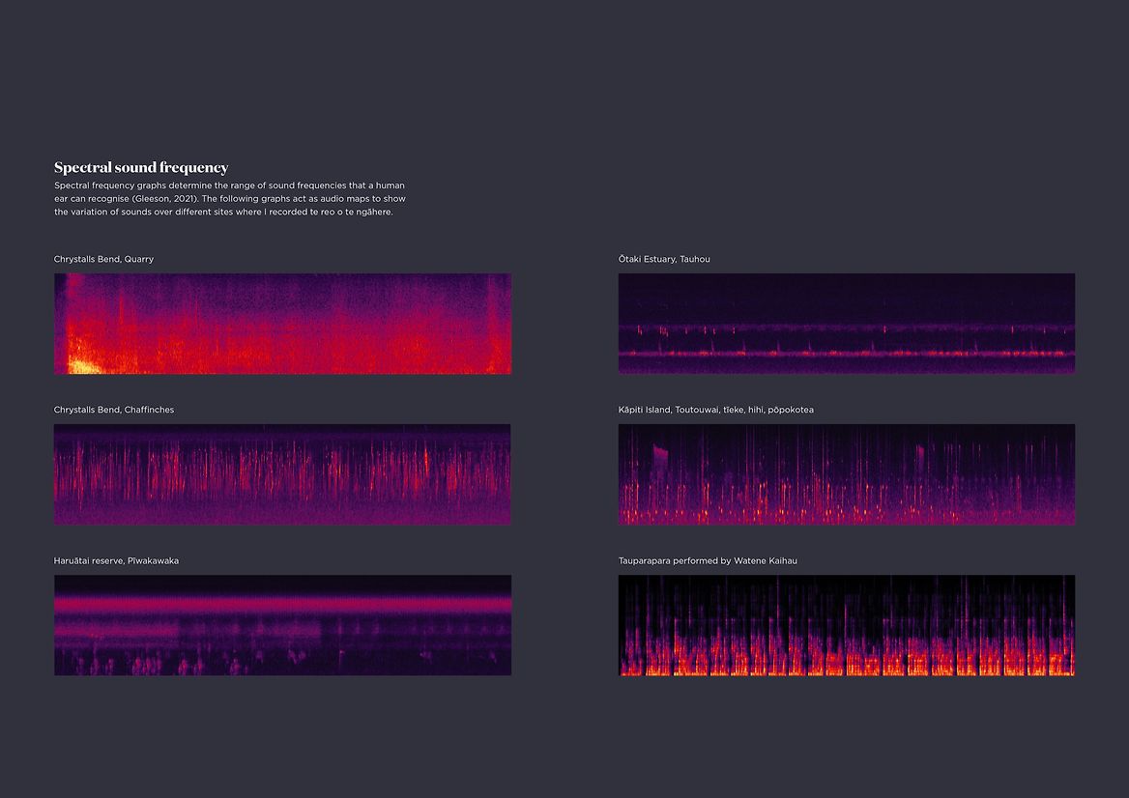Select the 'Ōtaki Estuary, Tauhou' label
The width and height of the screenshot is (1129, 798).
(x=664, y=259)
